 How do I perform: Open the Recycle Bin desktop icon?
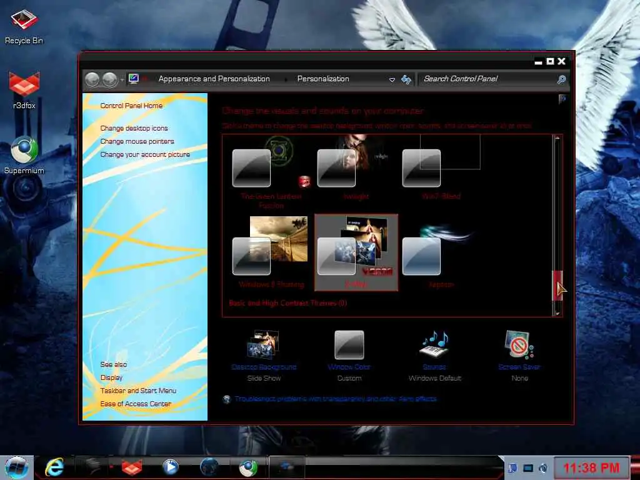coord(24,26)
